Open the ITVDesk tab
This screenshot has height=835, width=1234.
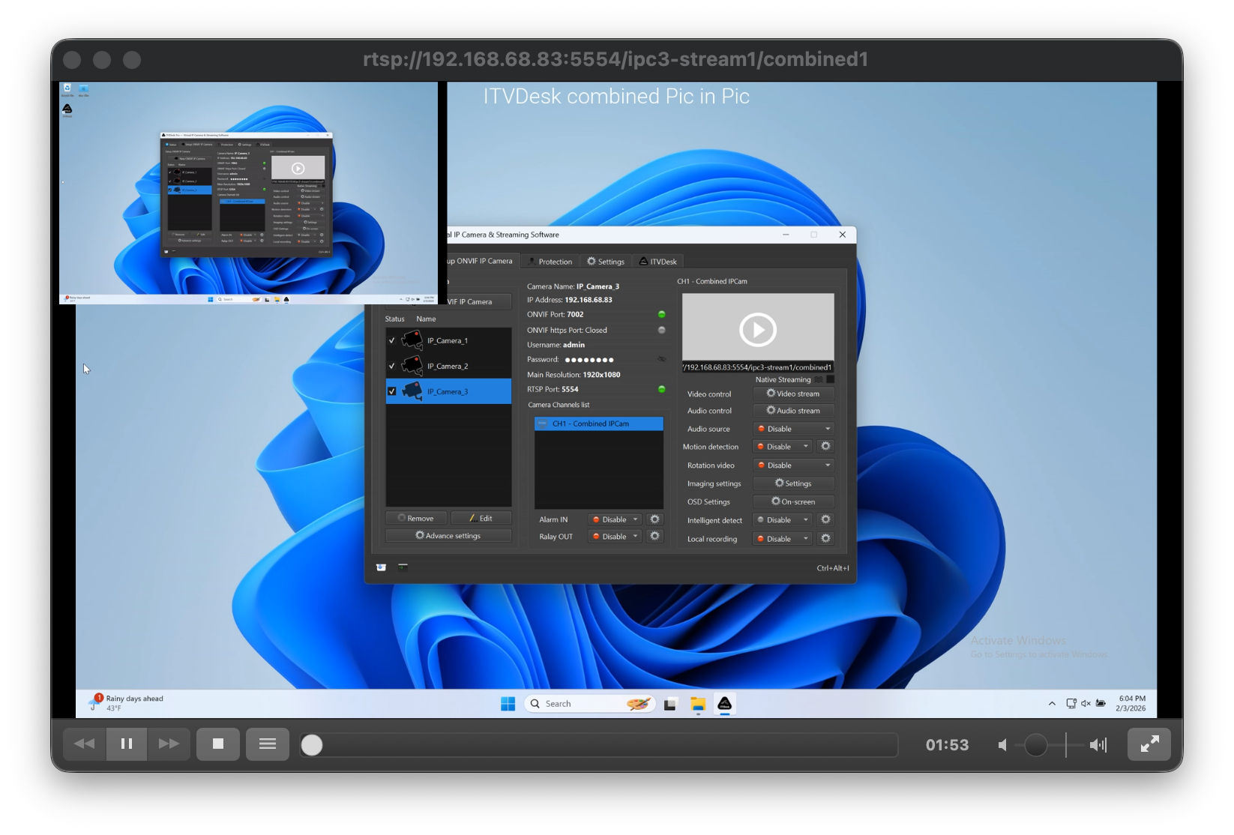pos(657,262)
